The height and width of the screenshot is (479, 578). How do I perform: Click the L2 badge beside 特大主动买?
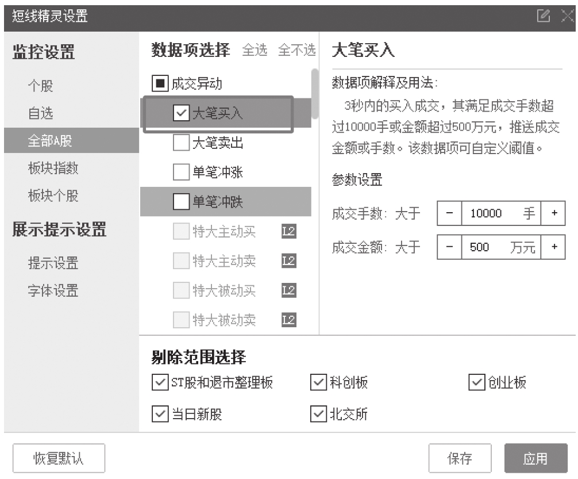click(x=289, y=231)
